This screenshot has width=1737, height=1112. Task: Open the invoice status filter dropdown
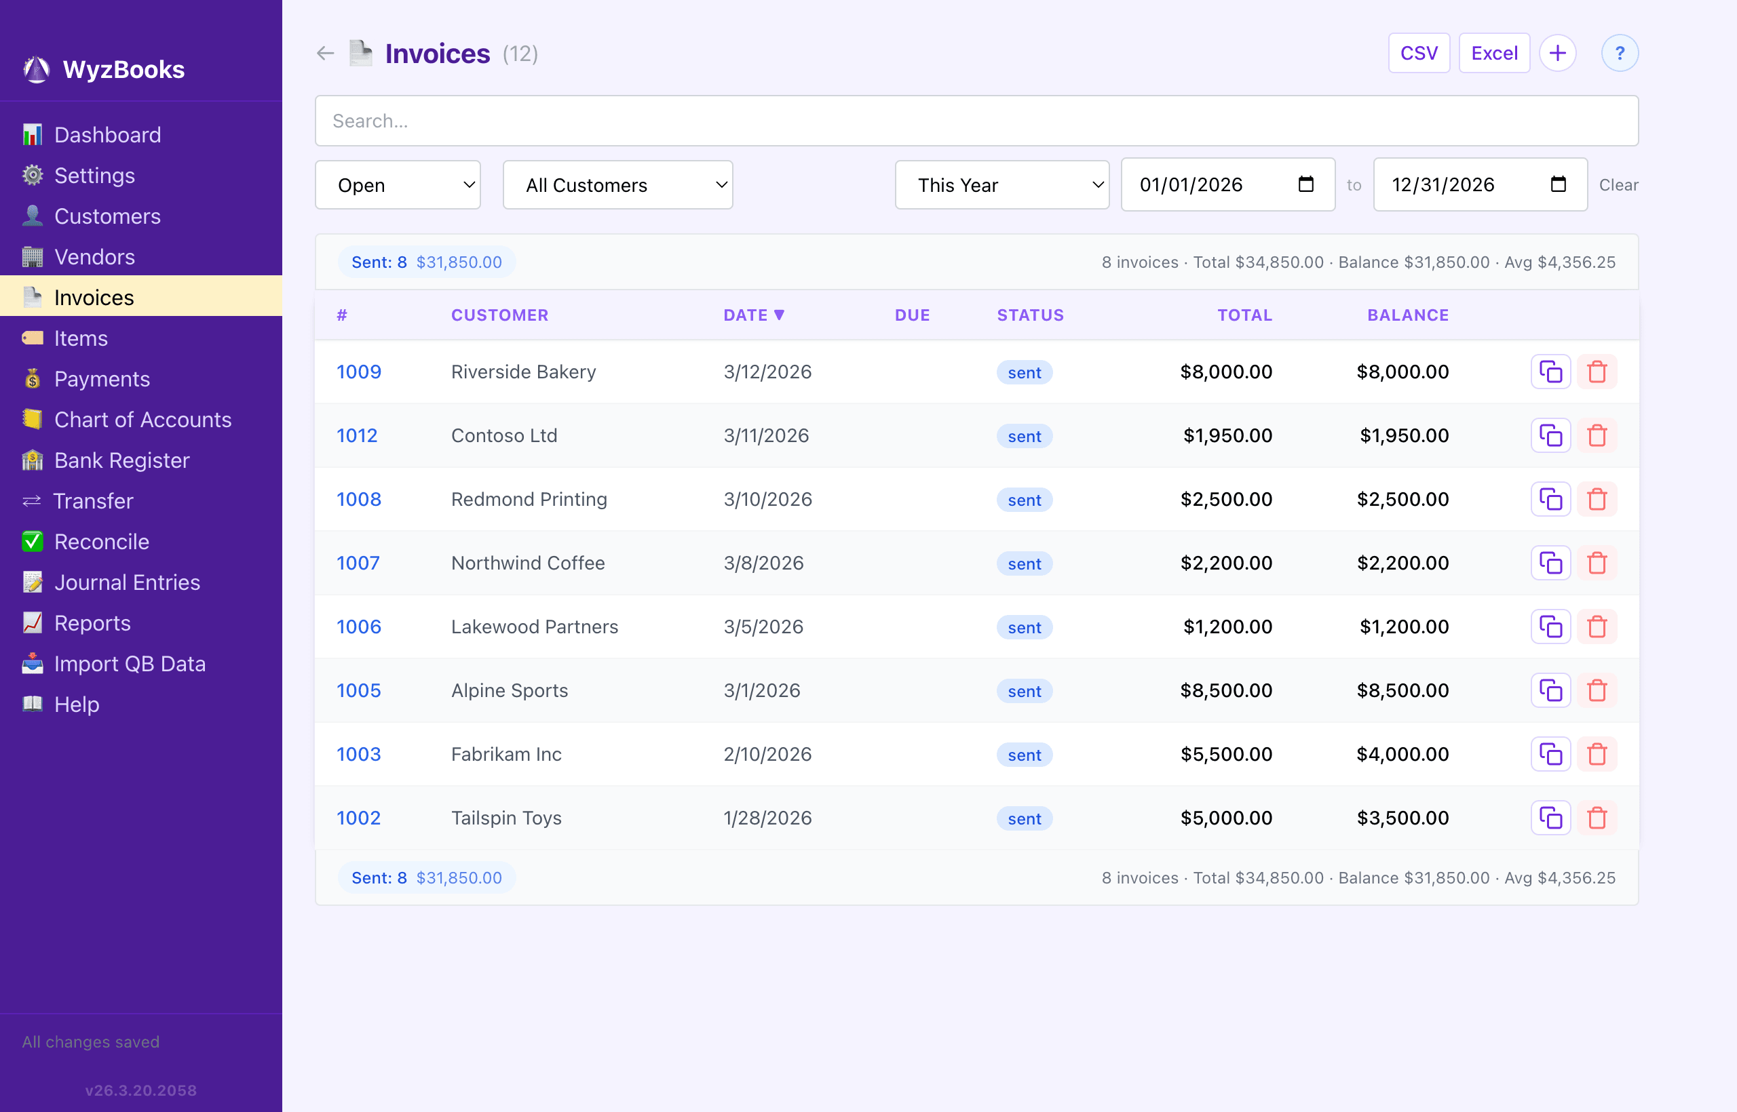[398, 184]
